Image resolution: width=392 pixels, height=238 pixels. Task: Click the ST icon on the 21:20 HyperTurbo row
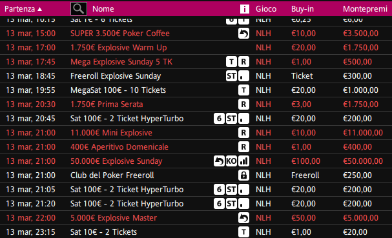point(231,204)
